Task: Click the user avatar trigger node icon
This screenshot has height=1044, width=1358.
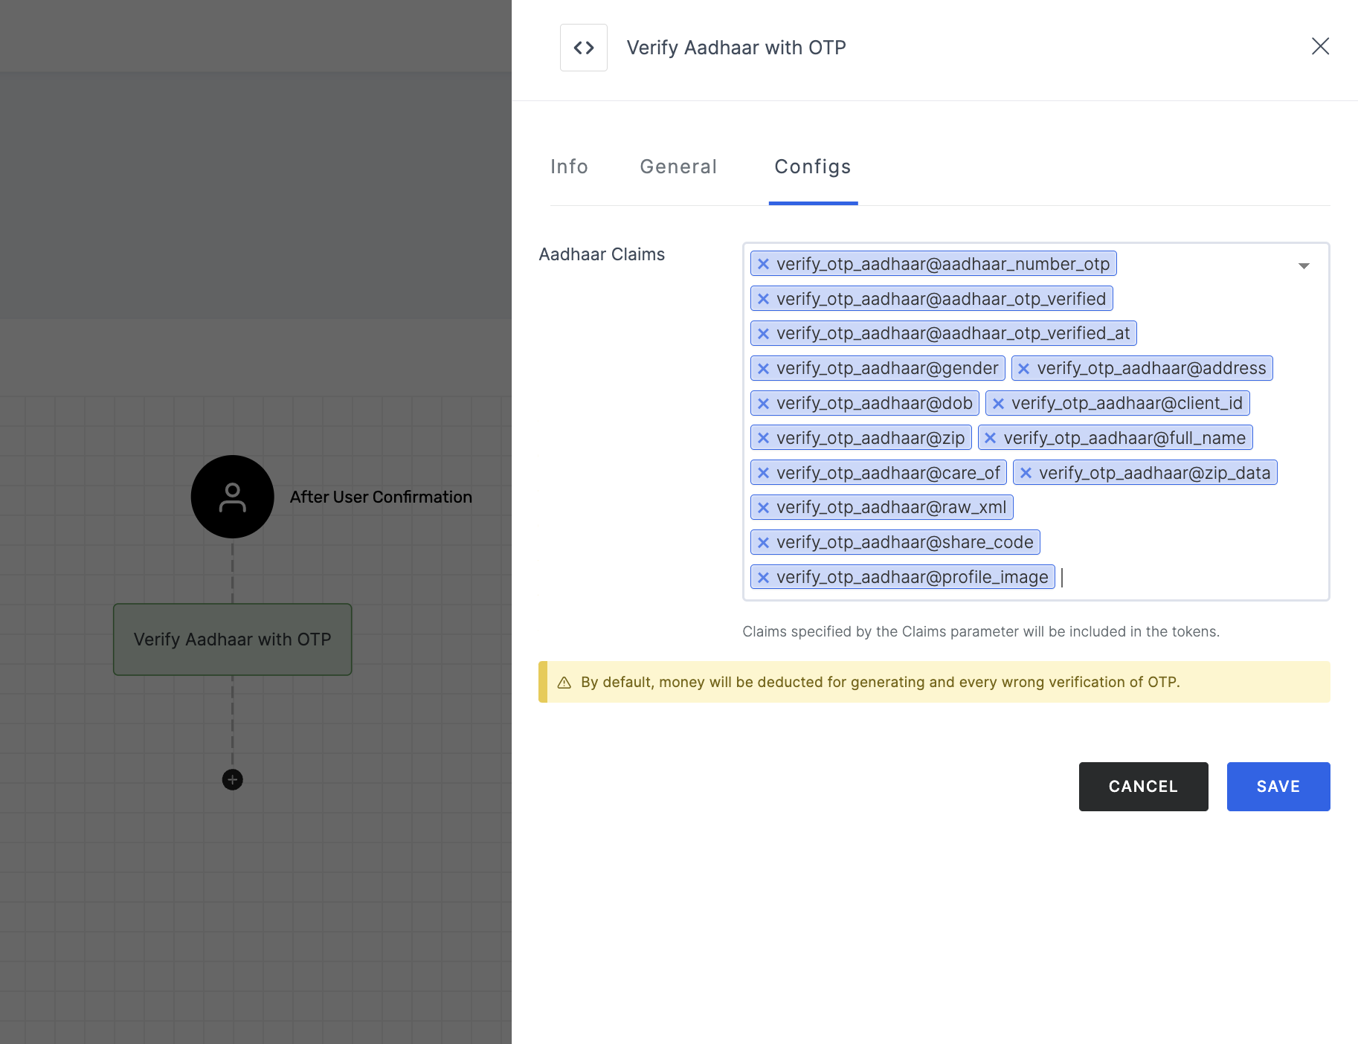Action: click(233, 497)
